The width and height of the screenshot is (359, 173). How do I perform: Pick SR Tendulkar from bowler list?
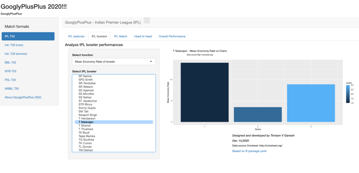tap(87, 83)
